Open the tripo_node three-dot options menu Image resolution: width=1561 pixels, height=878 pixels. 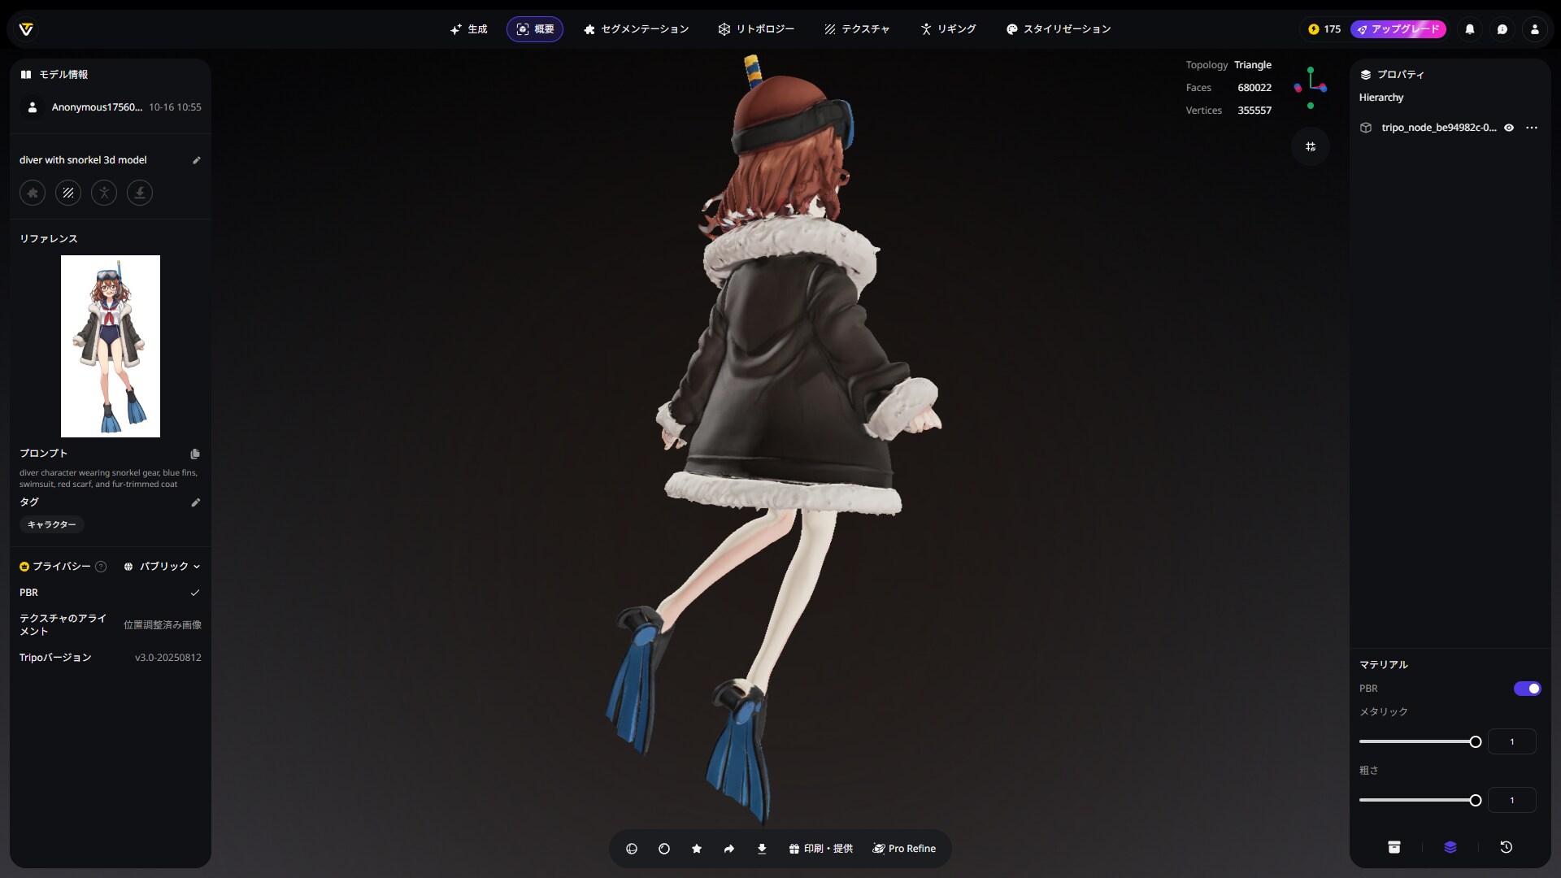coord(1532,128)
